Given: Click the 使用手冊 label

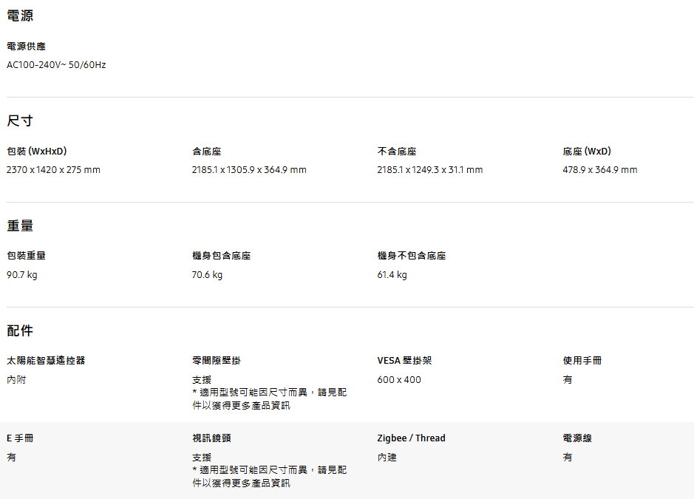Looking at the screenshot, I should click(x=582, y=361).
